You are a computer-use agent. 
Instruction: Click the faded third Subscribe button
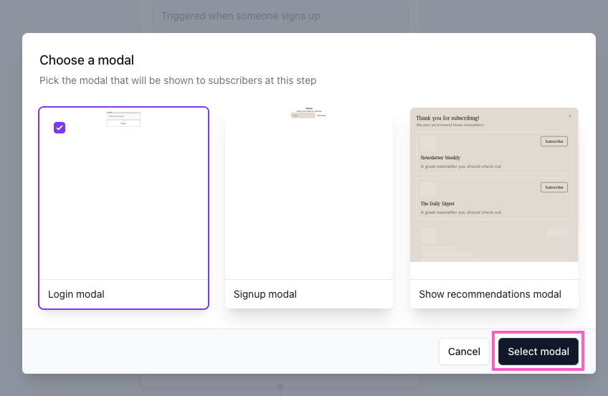557,232
